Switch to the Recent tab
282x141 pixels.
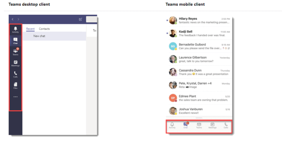click(30, 29)
